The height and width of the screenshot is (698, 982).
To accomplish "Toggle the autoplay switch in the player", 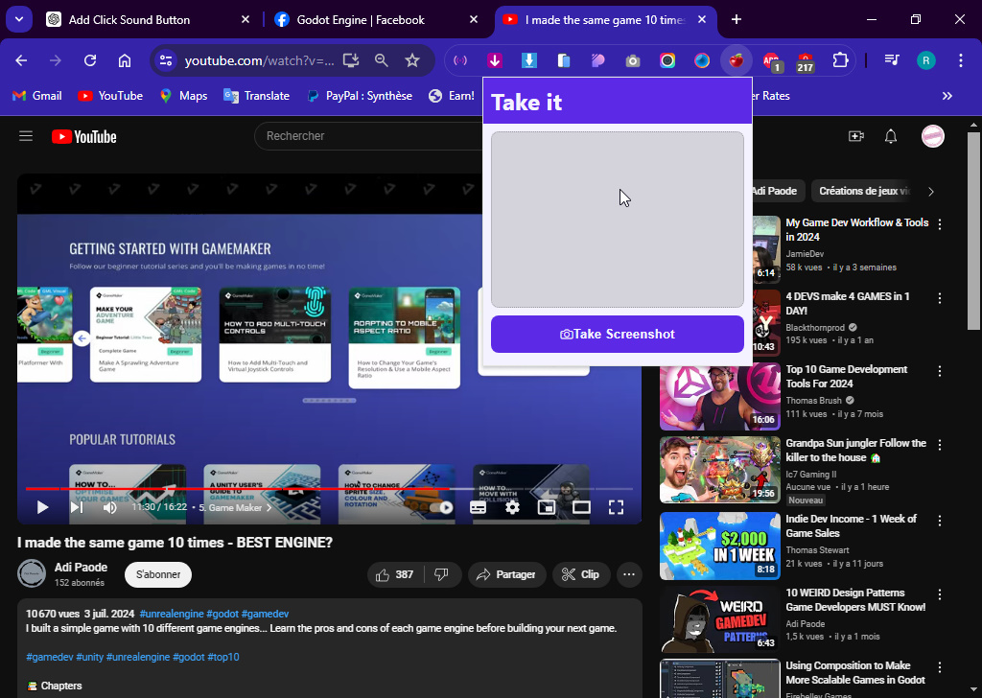I will point(441,507).
